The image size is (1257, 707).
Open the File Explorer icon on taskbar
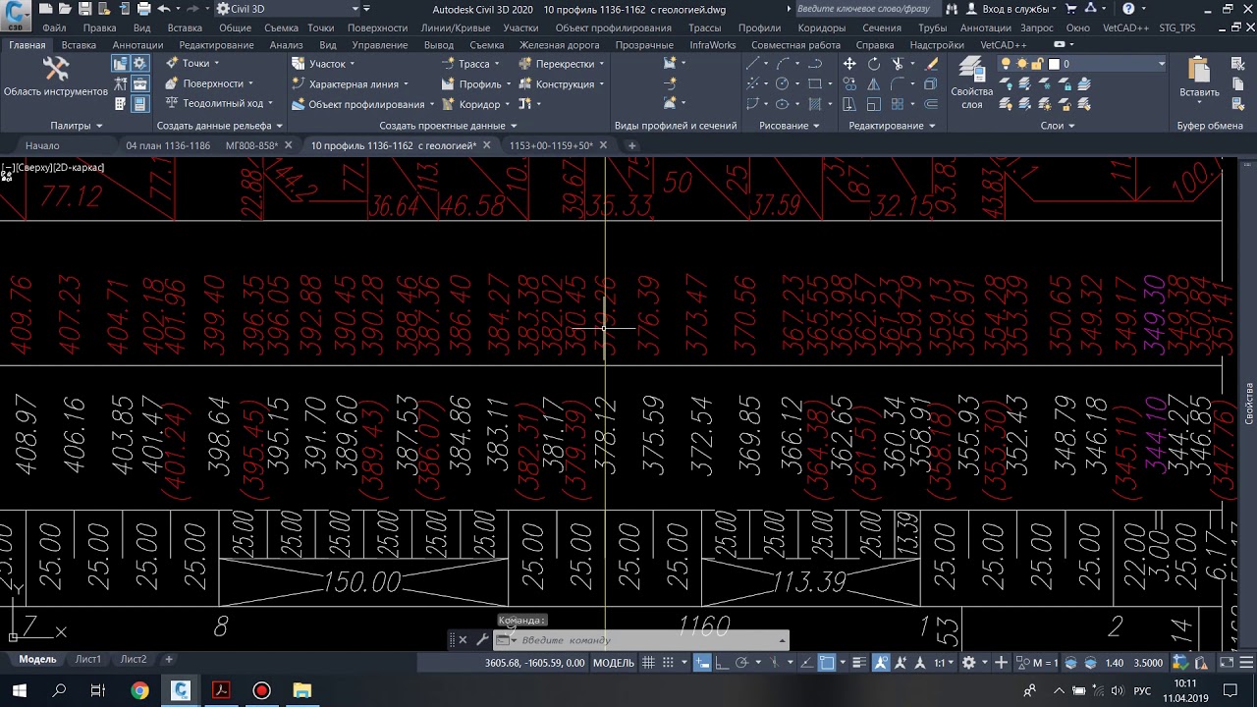302,691
